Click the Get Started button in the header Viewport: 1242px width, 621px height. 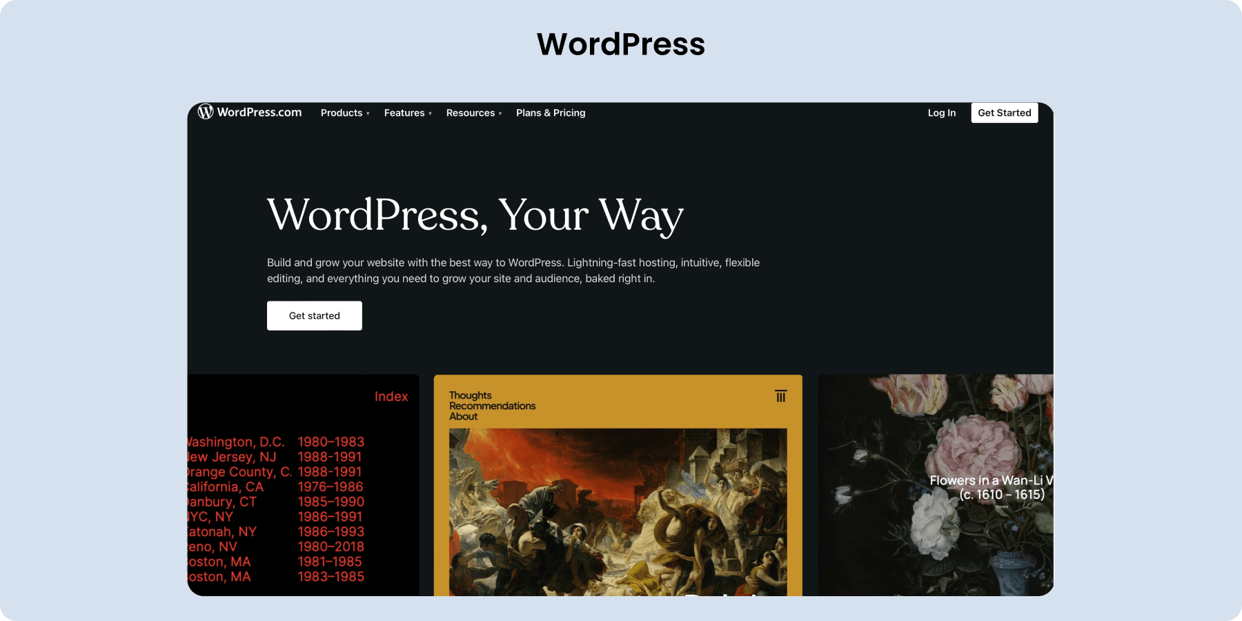coord(1005,112)
